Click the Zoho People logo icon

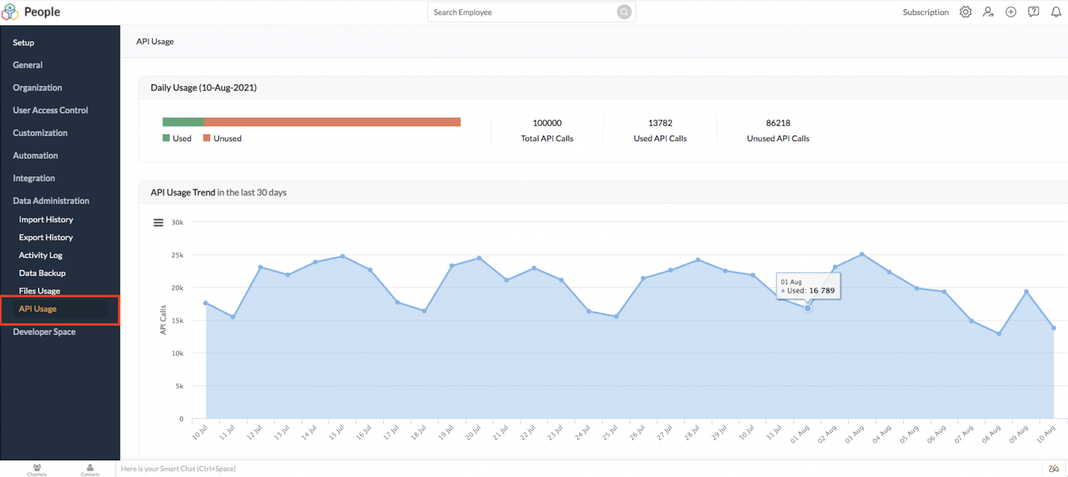[x=10, y=12]
